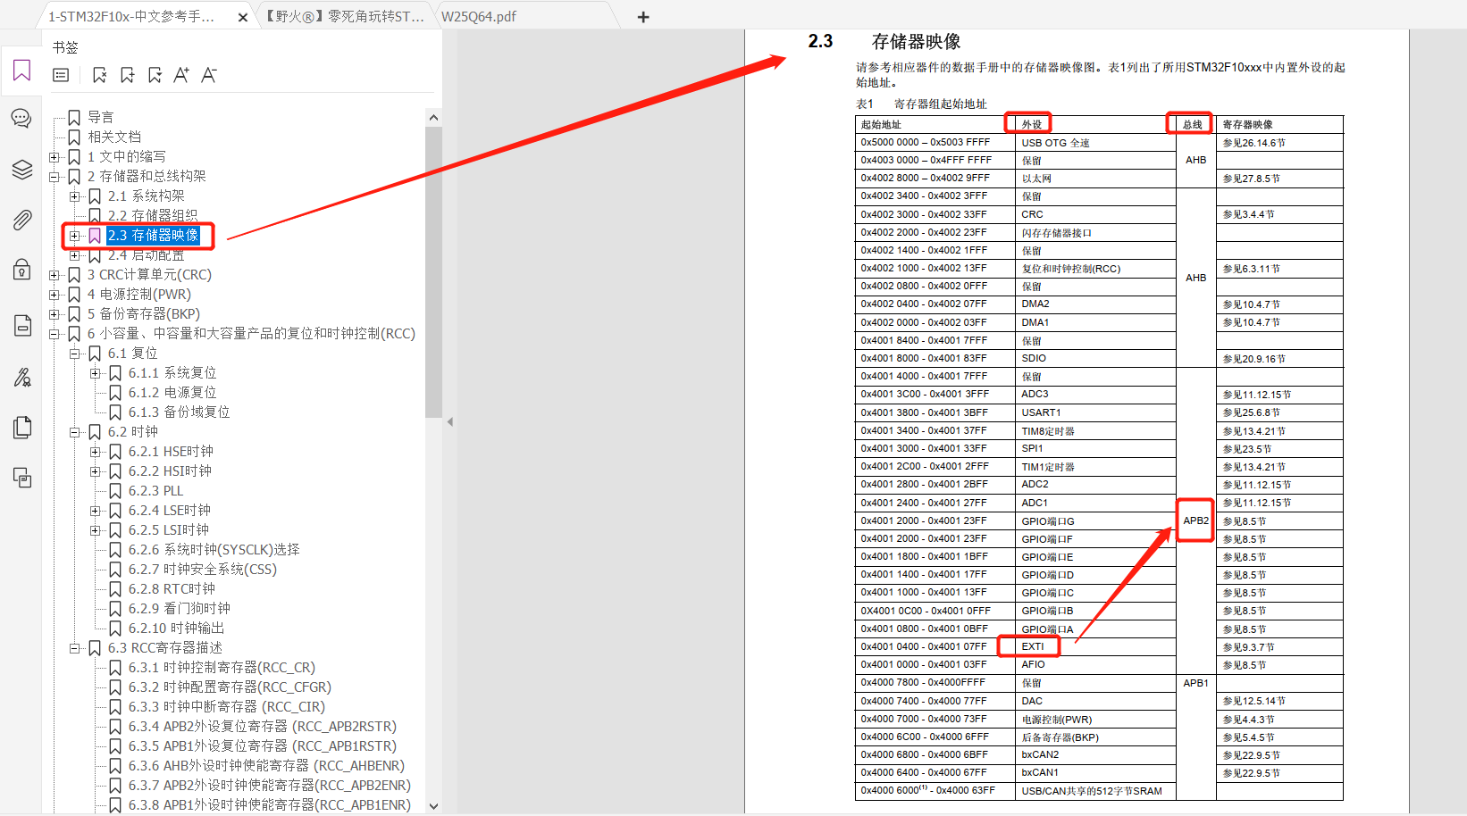
Task: Open the Bookmarks panel icon
Action: coord(22,71)
